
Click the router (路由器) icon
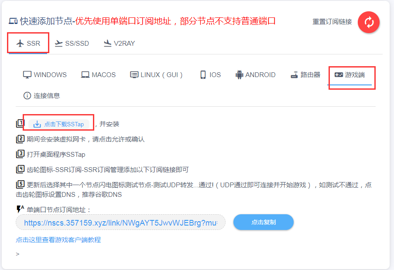coord(295,74)
